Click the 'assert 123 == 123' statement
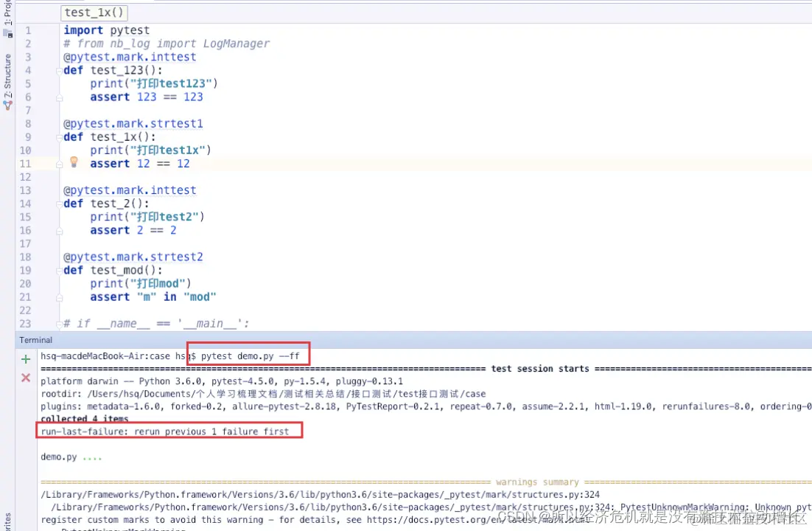The image size is (812, 531). point(147,97)
